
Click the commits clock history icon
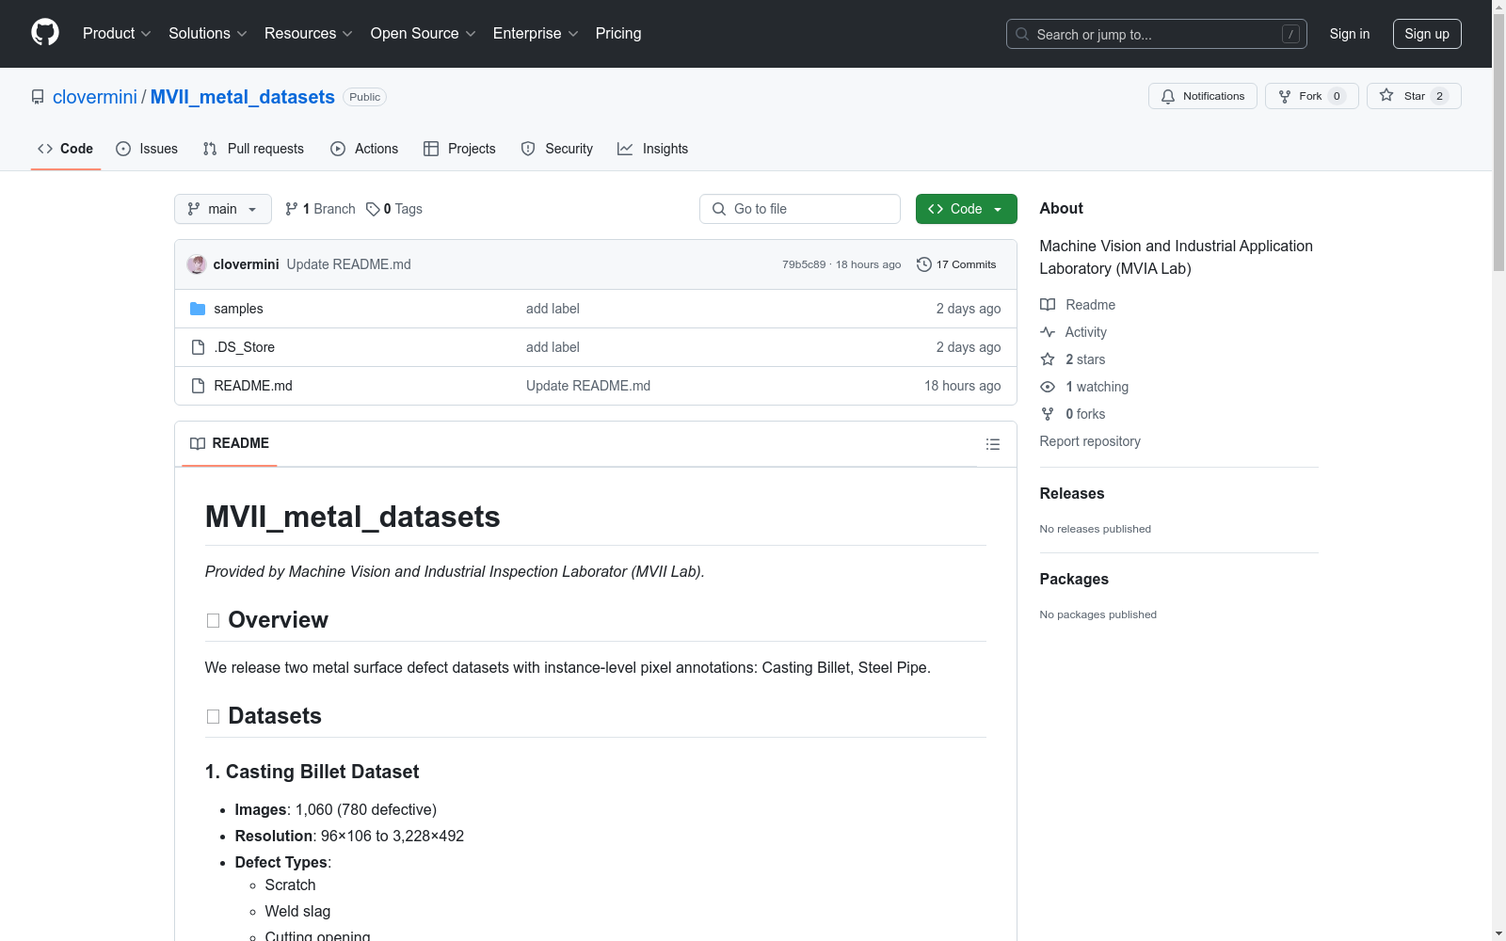point(923,264)
